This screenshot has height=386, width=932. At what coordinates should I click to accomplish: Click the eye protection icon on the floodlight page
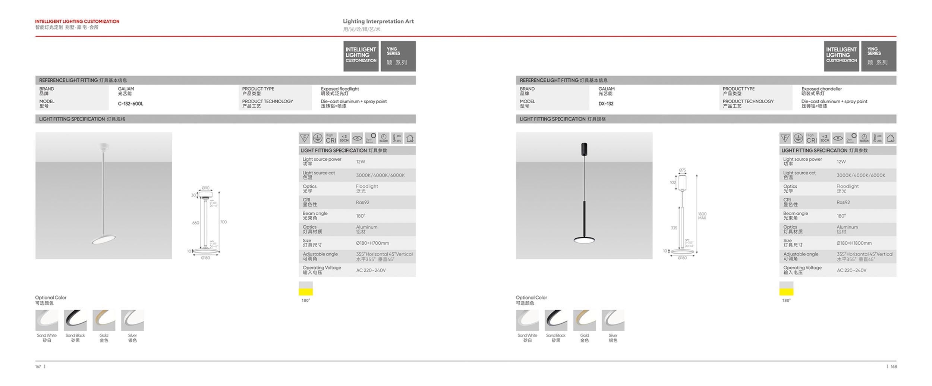[357, 138]
